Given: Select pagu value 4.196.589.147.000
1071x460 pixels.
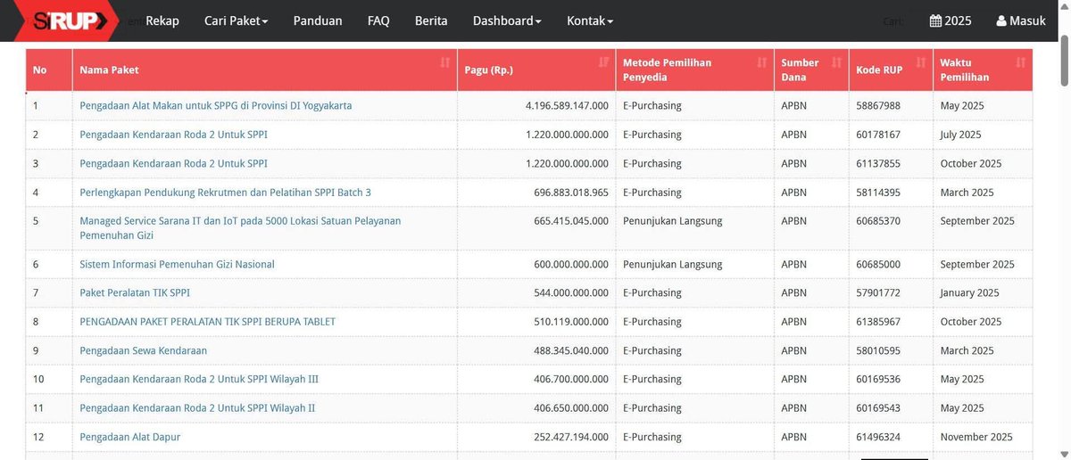Looking at the screenshot, I should tap(567, 105).
